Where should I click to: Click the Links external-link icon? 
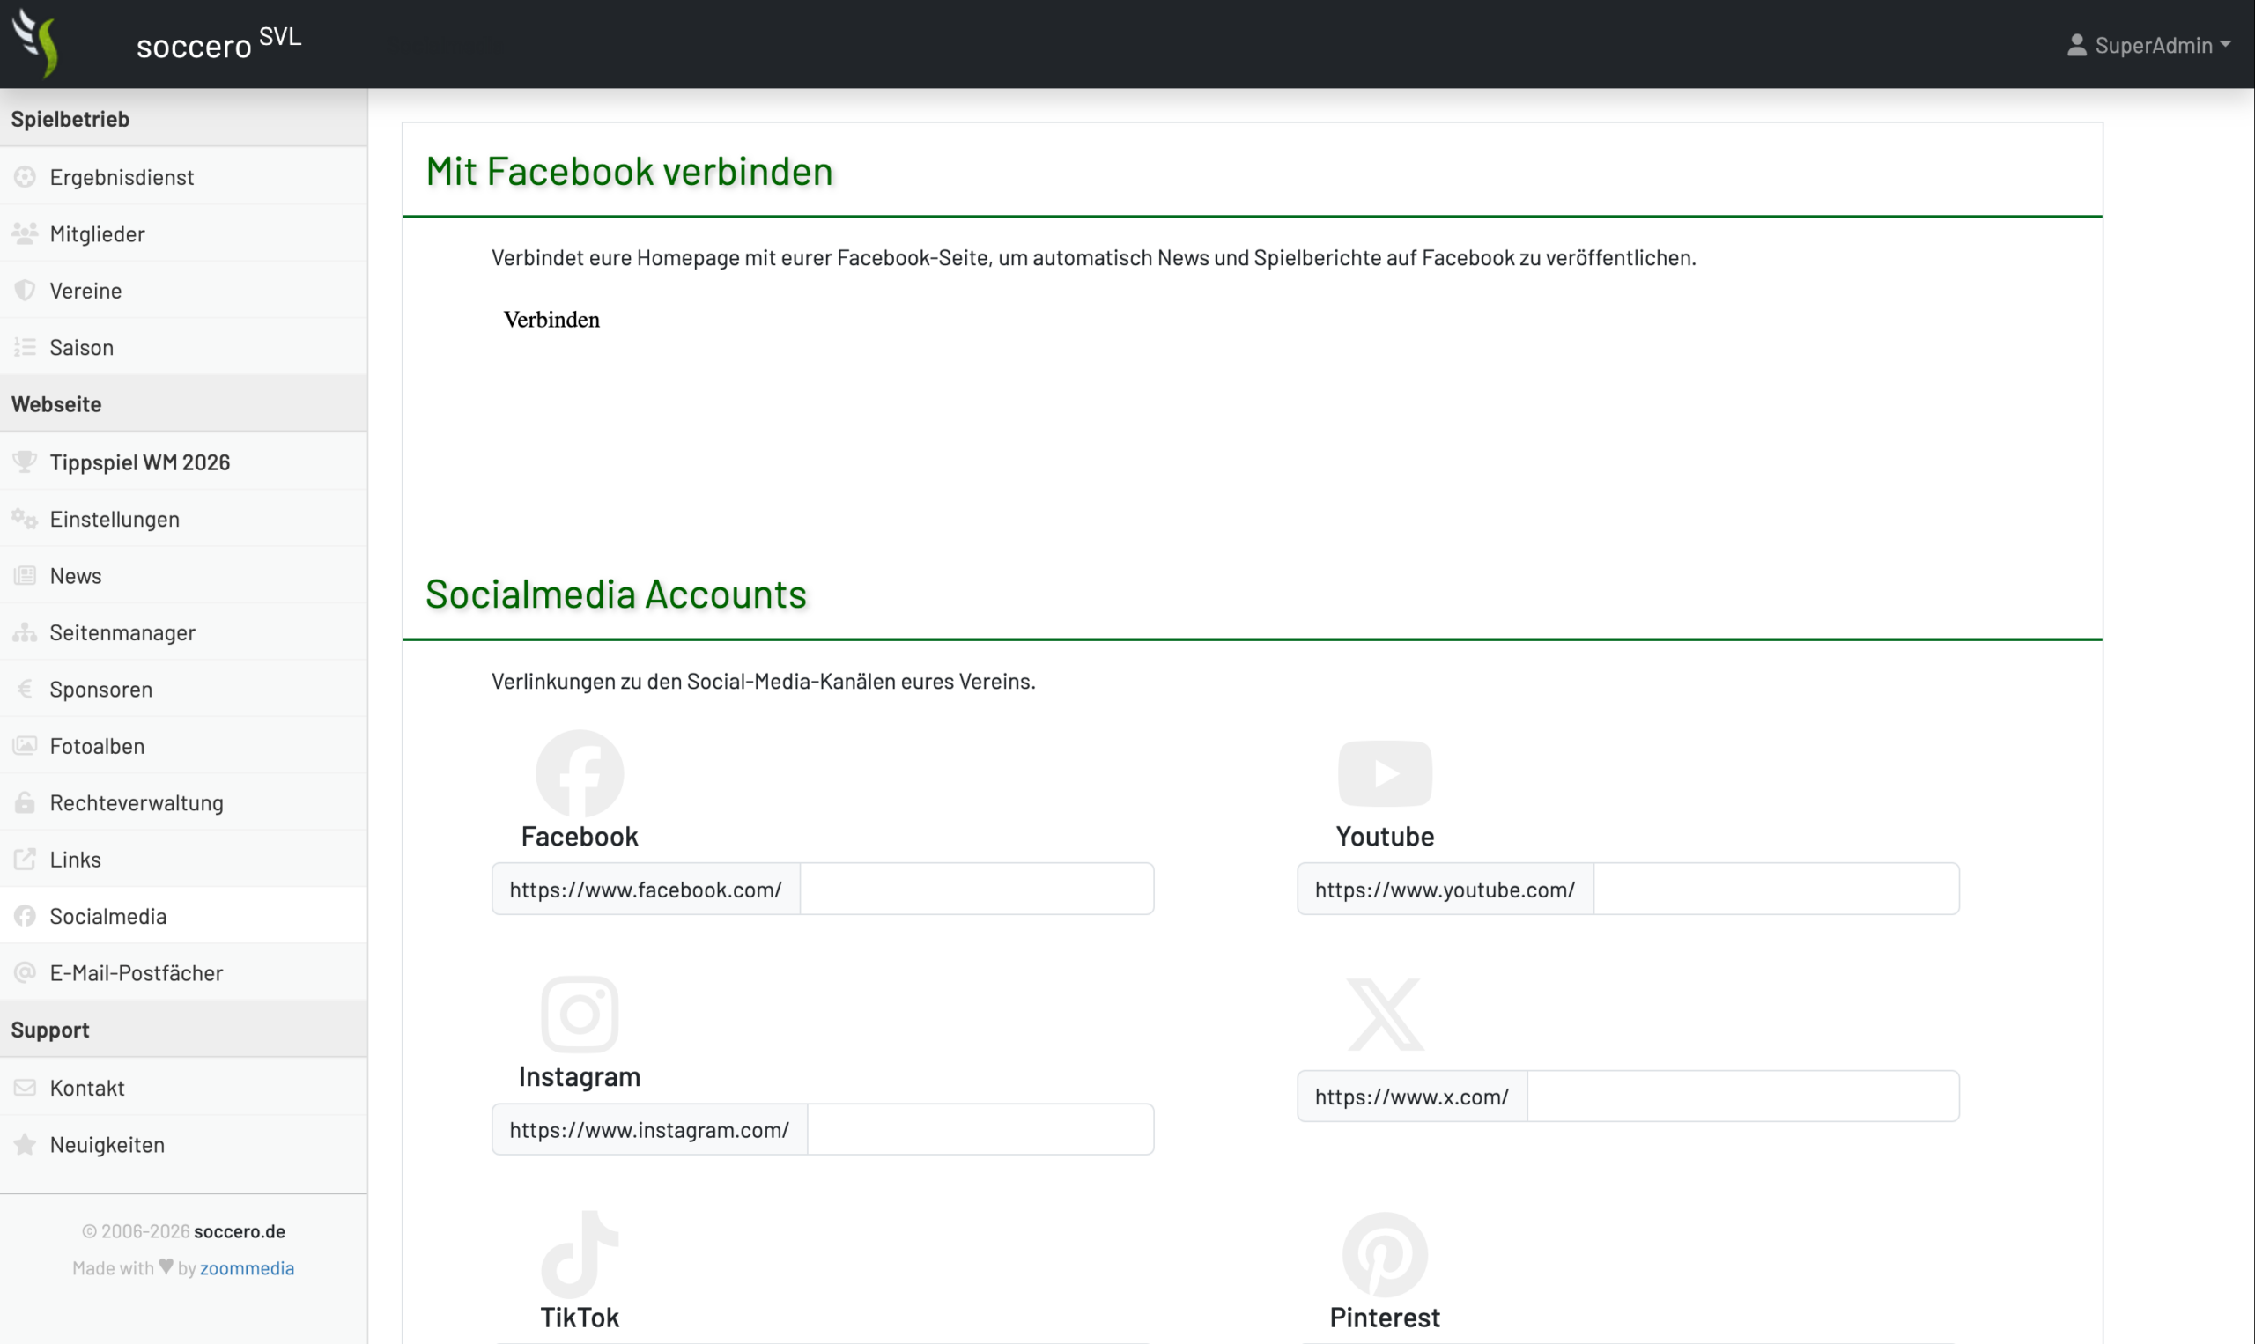(25, 860)
